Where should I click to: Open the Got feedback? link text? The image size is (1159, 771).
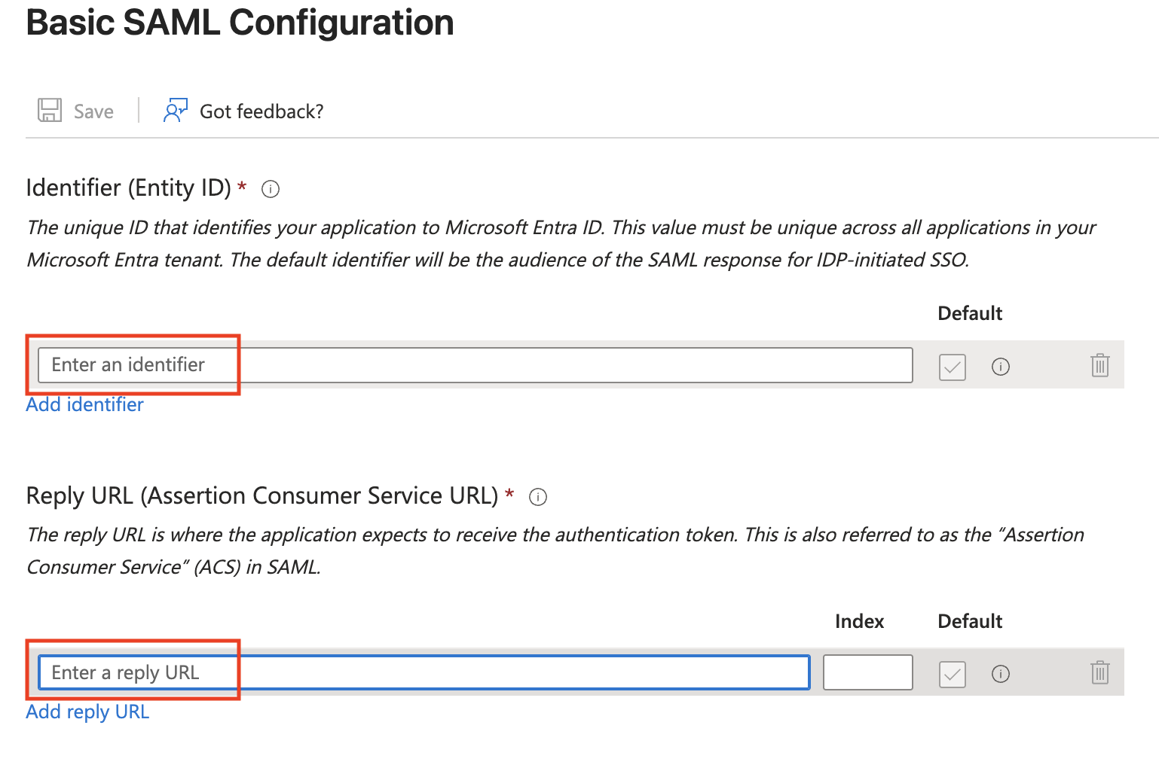click(261, 111)
